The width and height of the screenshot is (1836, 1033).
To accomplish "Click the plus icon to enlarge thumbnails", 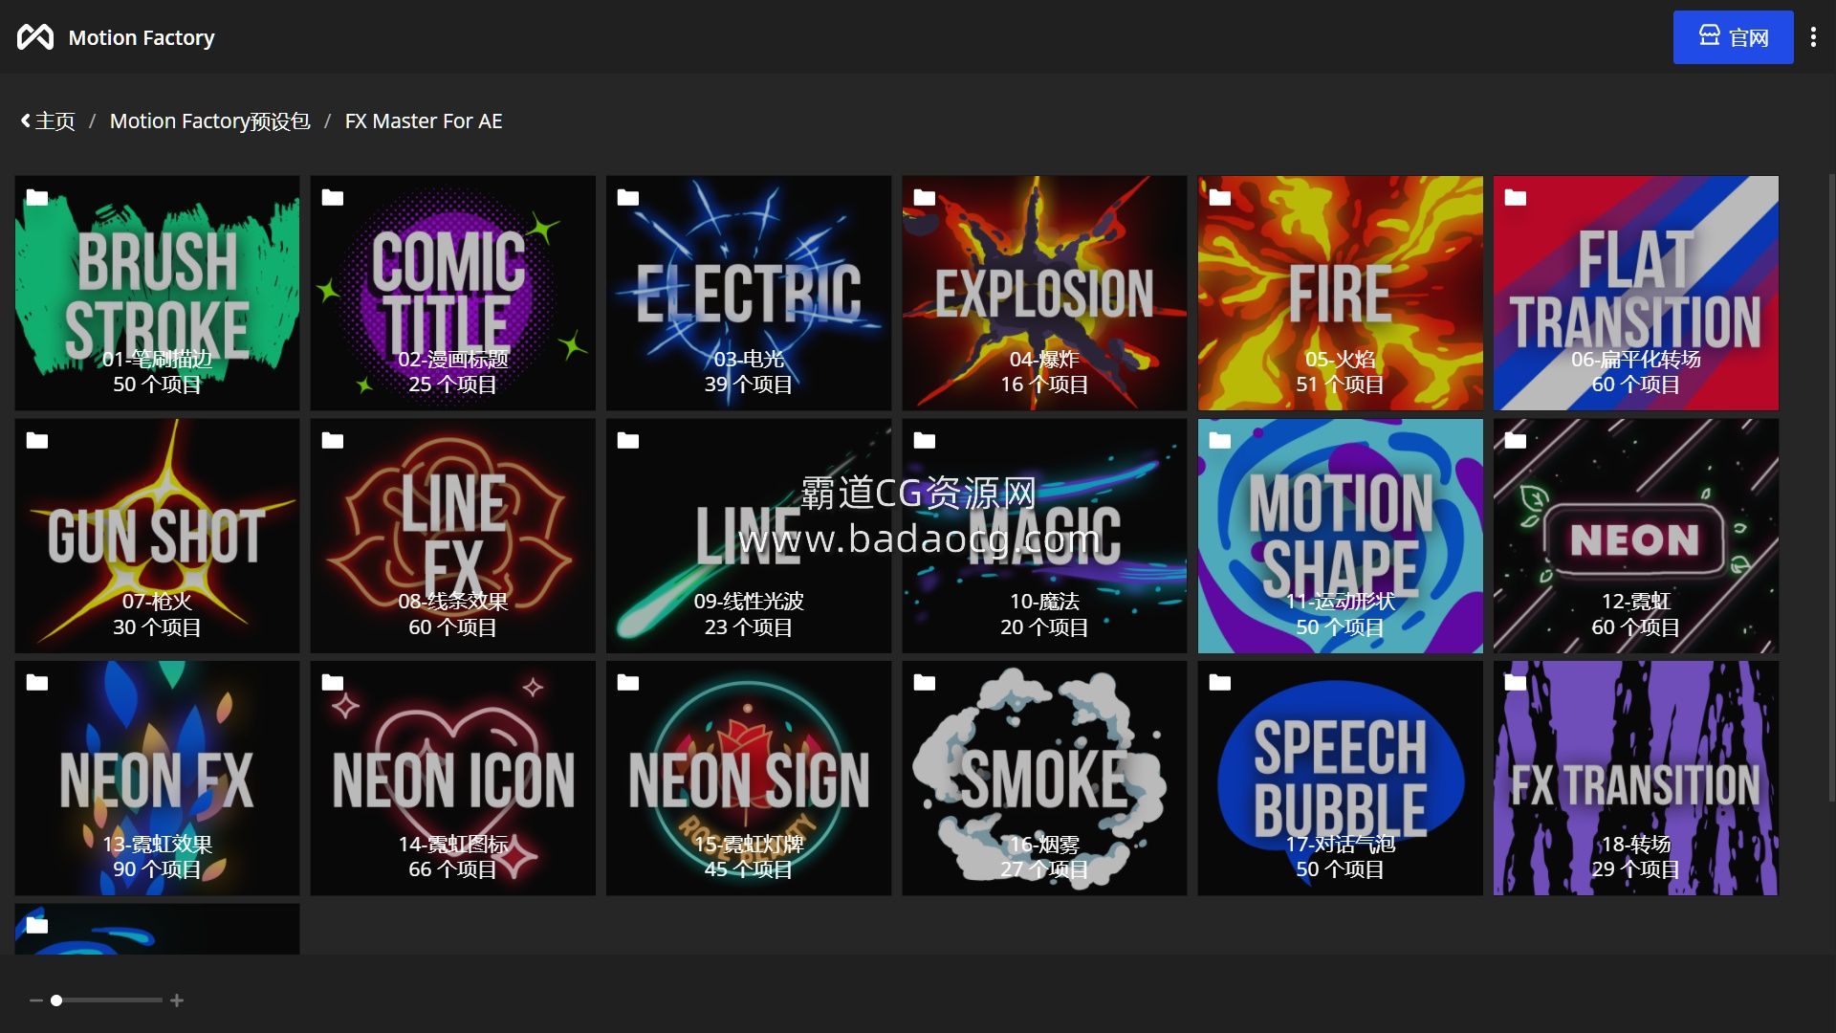I will 177,1000.
